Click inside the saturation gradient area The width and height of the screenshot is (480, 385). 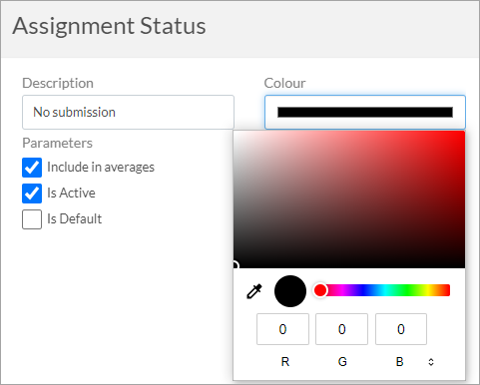point(349,199)
